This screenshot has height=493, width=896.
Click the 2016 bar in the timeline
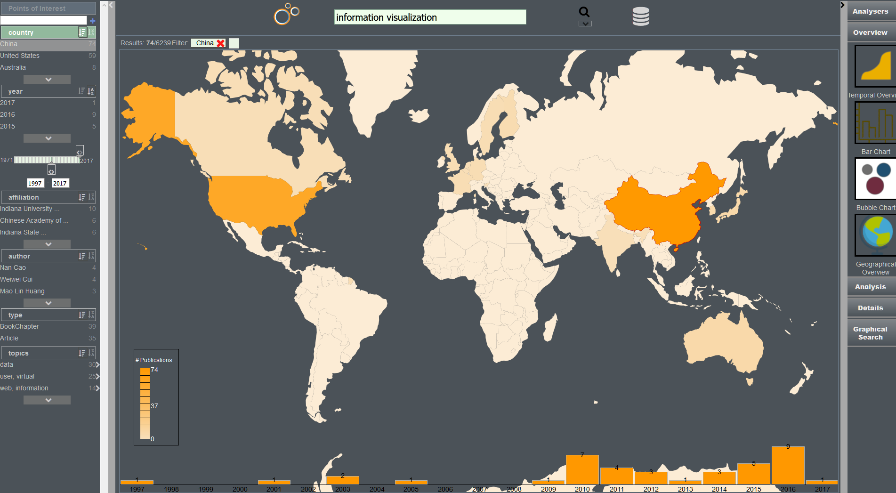tap(788, 464)
